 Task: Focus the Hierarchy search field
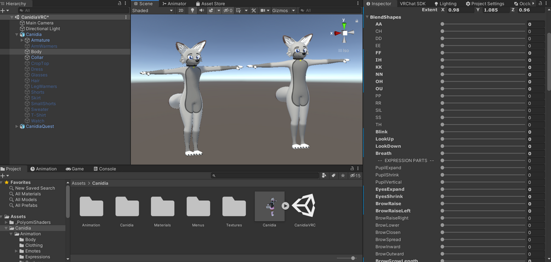(73, 10)
